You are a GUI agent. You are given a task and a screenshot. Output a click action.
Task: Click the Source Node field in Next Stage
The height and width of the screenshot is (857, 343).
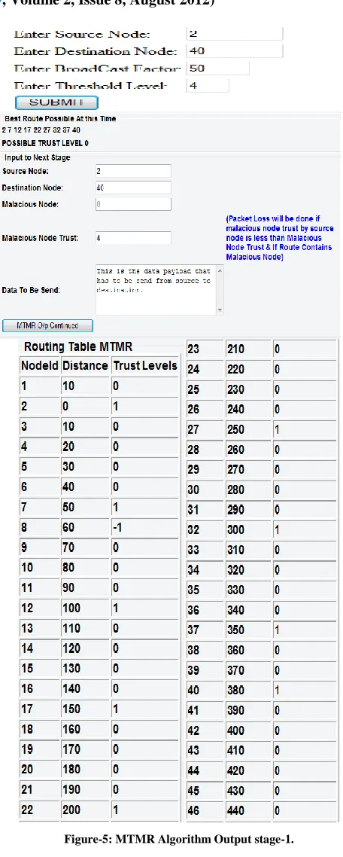132,171
